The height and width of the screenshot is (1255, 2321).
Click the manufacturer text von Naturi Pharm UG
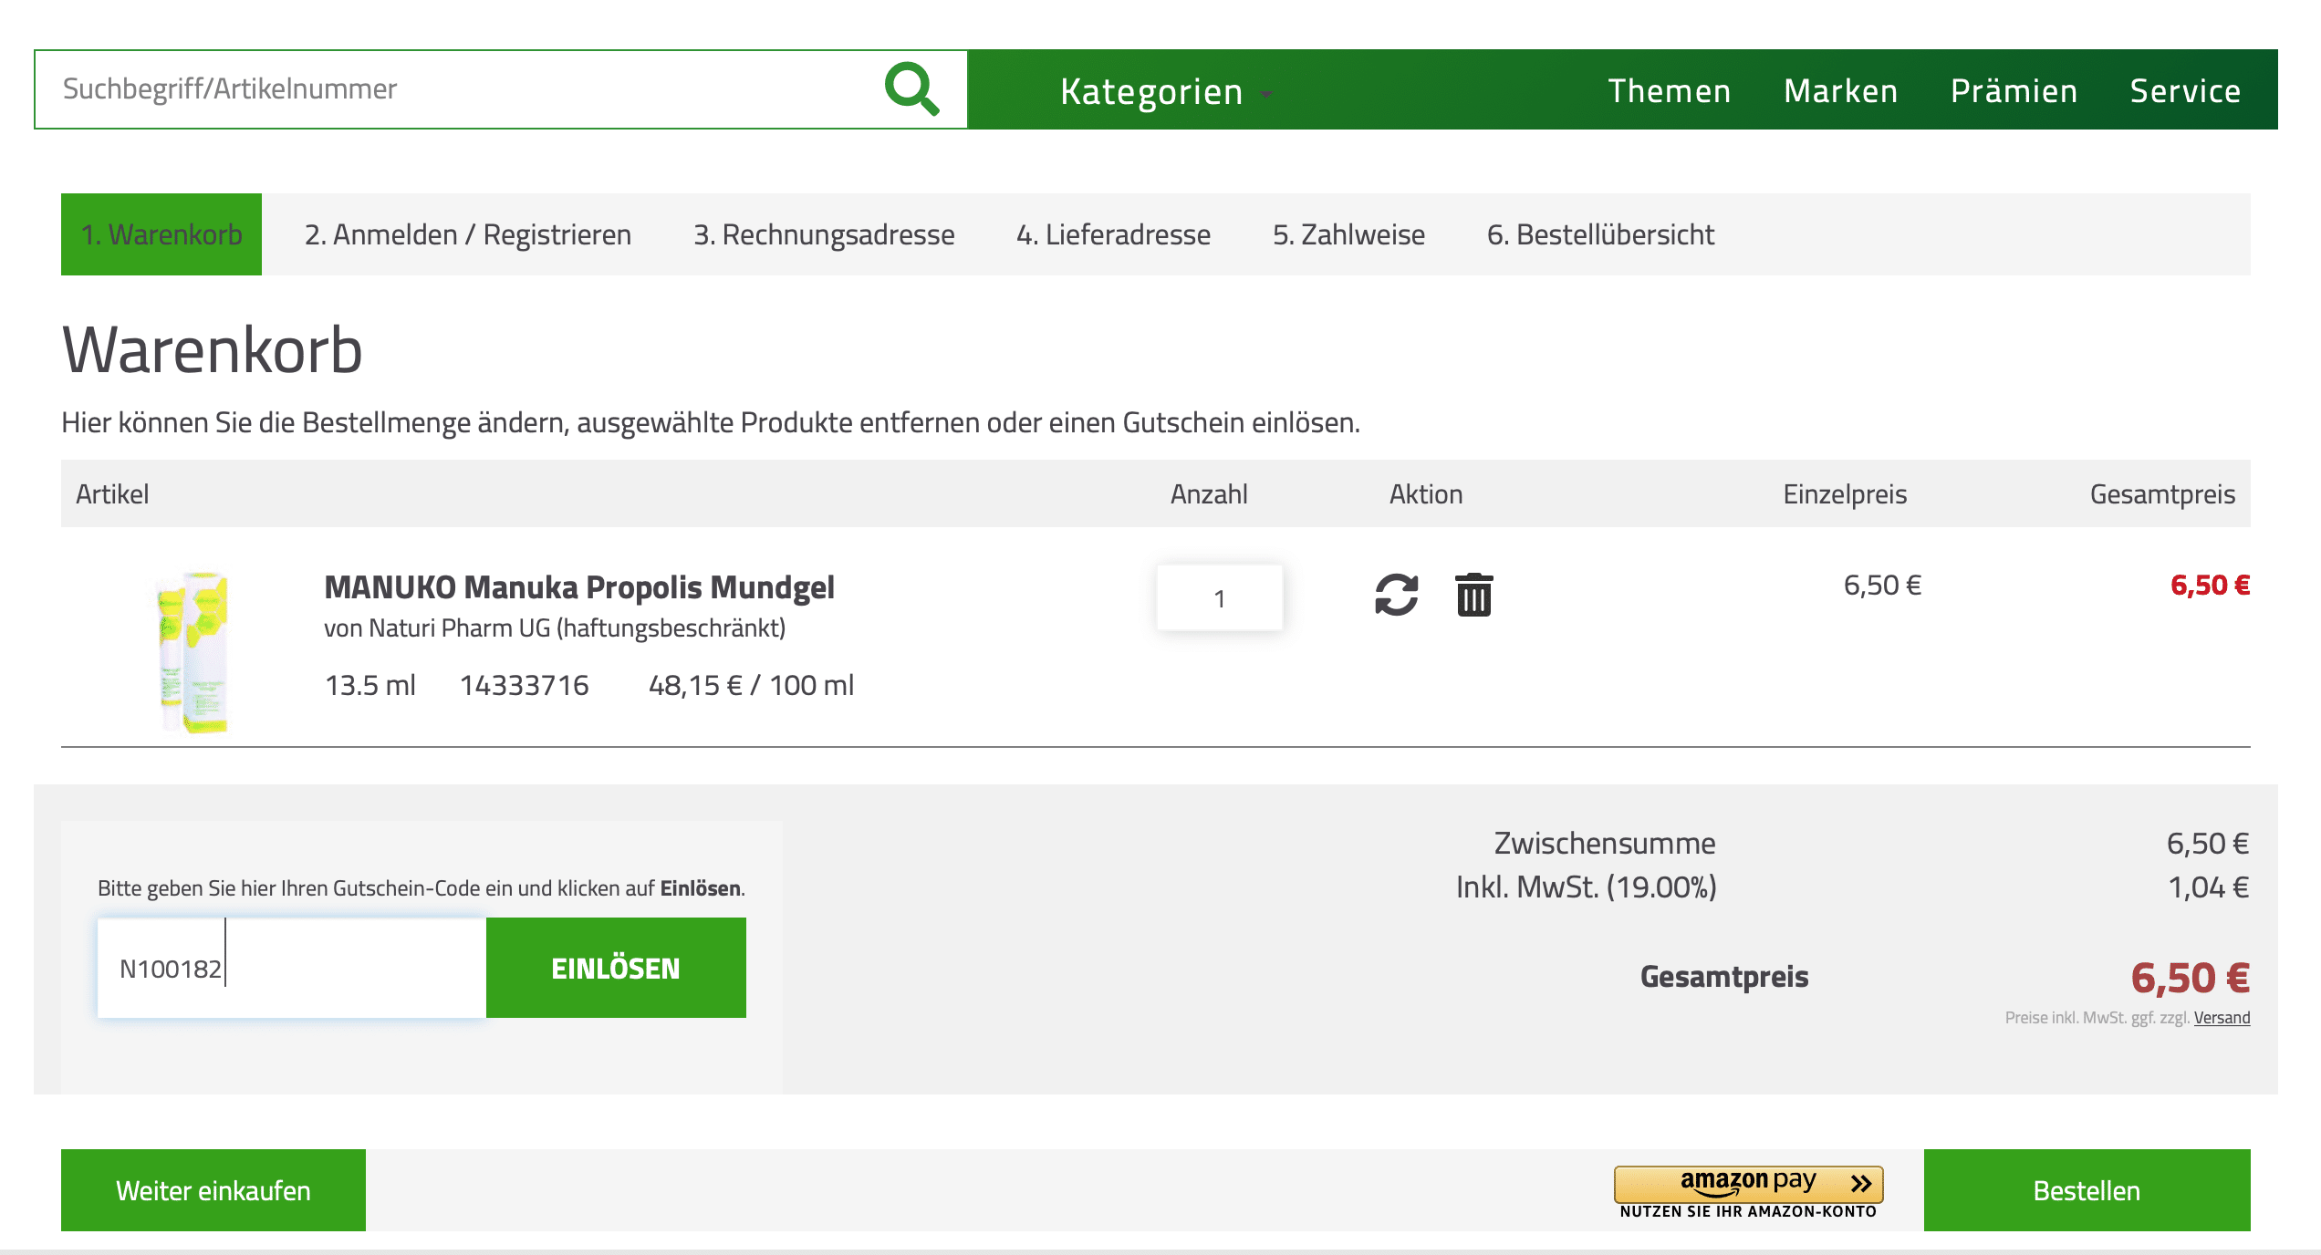coord(555,628)
